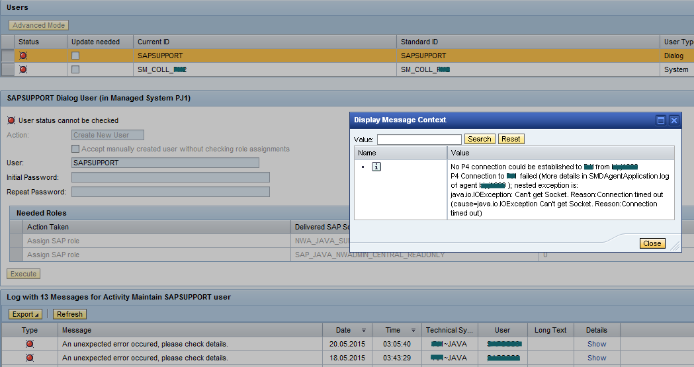
Task: Click the Long Text column header
Action: 550,330
